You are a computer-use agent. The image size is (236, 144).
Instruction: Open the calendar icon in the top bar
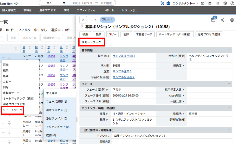(x=210, y=3)
